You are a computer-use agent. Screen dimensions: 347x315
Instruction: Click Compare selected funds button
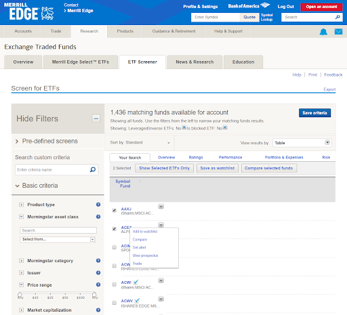[269, 168]
